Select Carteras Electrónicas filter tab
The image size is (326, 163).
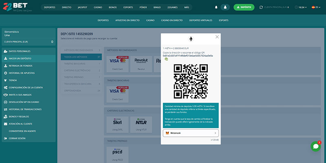(81, 70)
